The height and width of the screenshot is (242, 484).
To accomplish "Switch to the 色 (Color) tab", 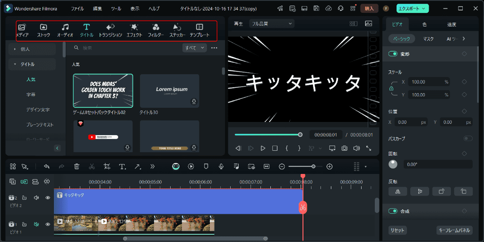I will (x=424, y=25).
